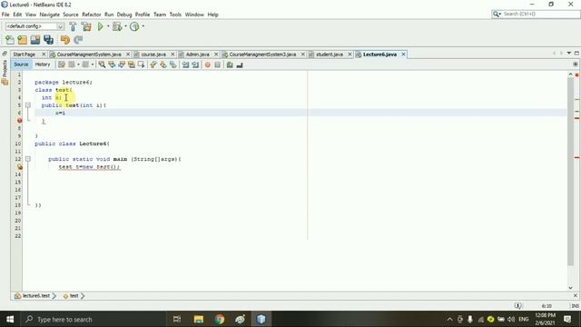The height and width of the screenshot is (327, 581).
Task: Toggle Highlight Search icon in editor toolbar
Action: [x=131, y=64]
